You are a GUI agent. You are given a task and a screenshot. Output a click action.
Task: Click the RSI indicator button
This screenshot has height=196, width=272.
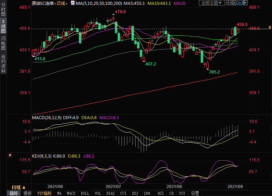[161, 193]
